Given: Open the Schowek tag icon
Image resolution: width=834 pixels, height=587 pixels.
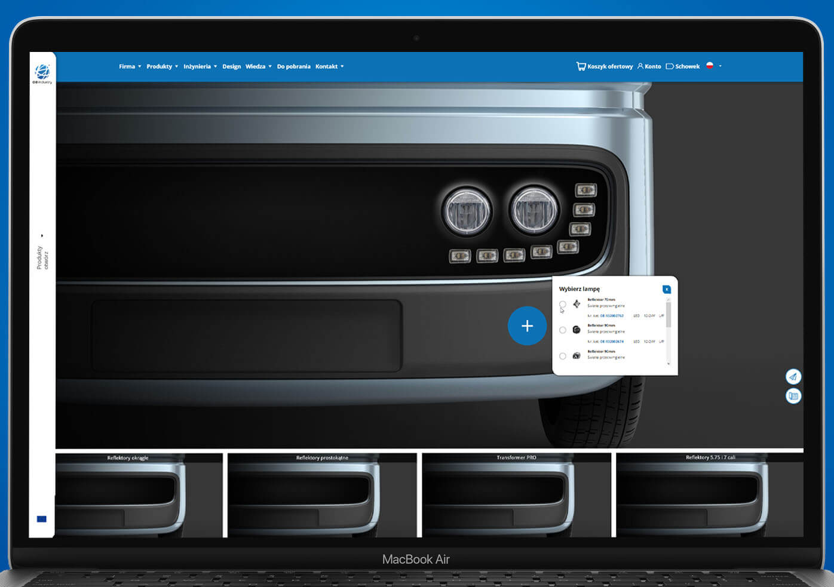Looking at the screenshot, I should (670, 66).
